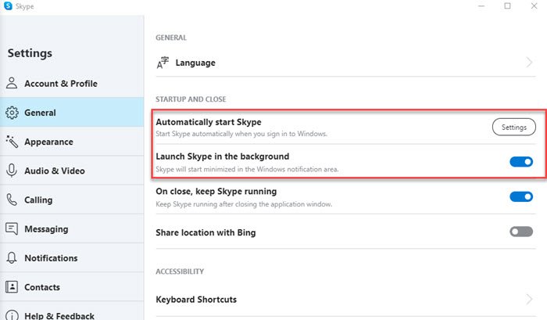Open the Help & Feedback section

coord(59,315)
